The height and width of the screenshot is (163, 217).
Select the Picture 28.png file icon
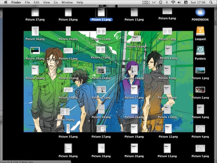(x=101, y=148)
